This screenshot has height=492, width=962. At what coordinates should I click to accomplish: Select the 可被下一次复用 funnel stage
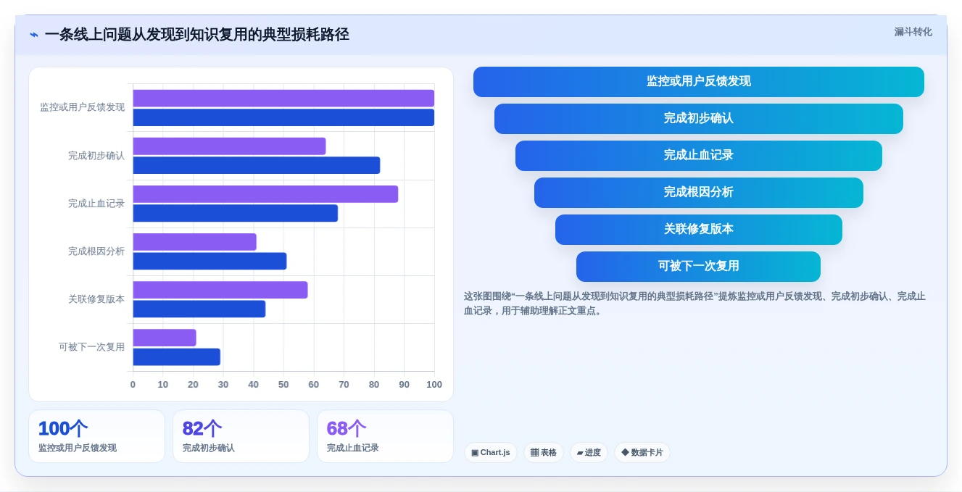point(698,267)
